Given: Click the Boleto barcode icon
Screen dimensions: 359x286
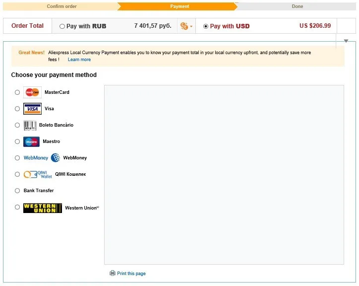Looking at the screenshot, I should (30, 125).
